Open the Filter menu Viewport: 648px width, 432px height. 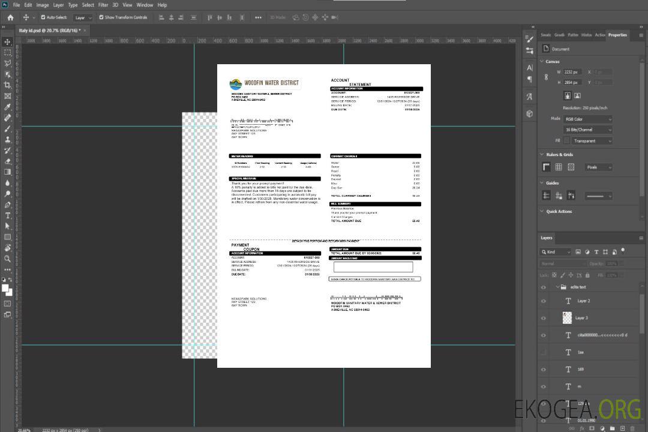103,5
